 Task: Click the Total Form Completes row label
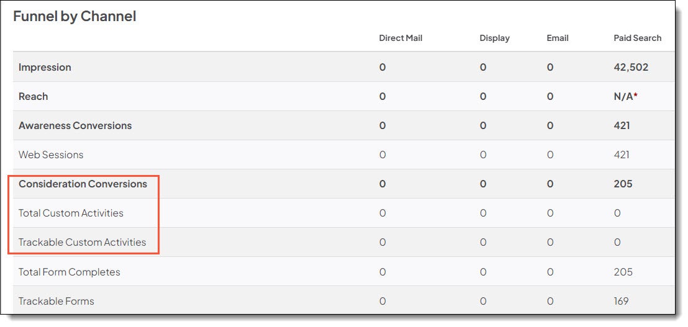point(69,272)
